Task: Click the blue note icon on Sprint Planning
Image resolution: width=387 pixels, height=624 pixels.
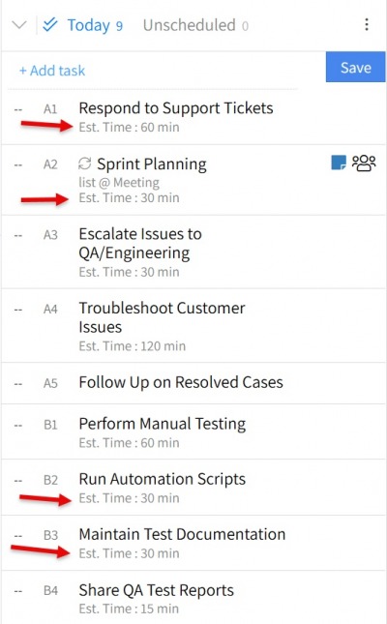Action: pyautogui.click(x=339, y=163)
